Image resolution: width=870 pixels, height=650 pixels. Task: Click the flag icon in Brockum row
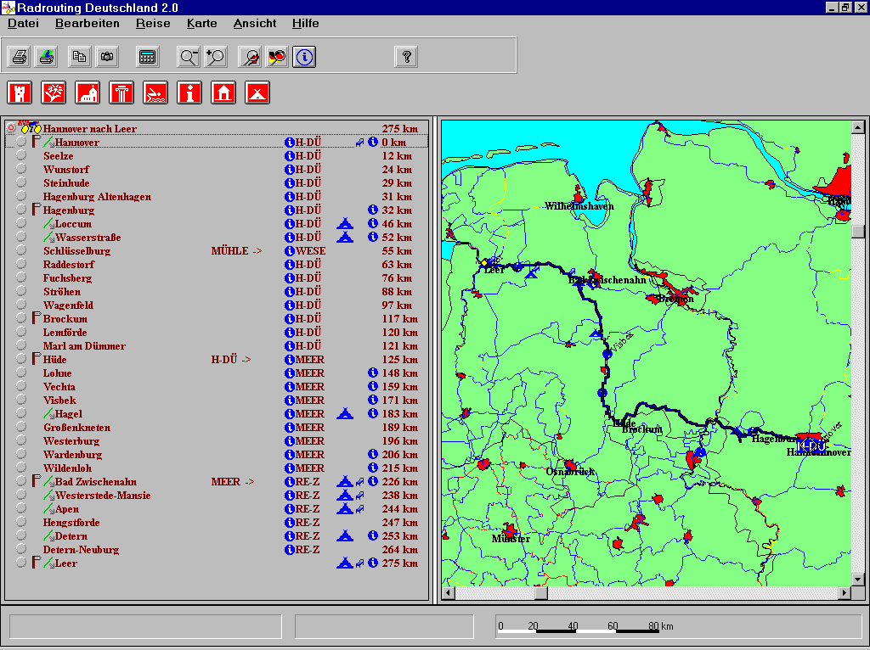pos(37,318)
